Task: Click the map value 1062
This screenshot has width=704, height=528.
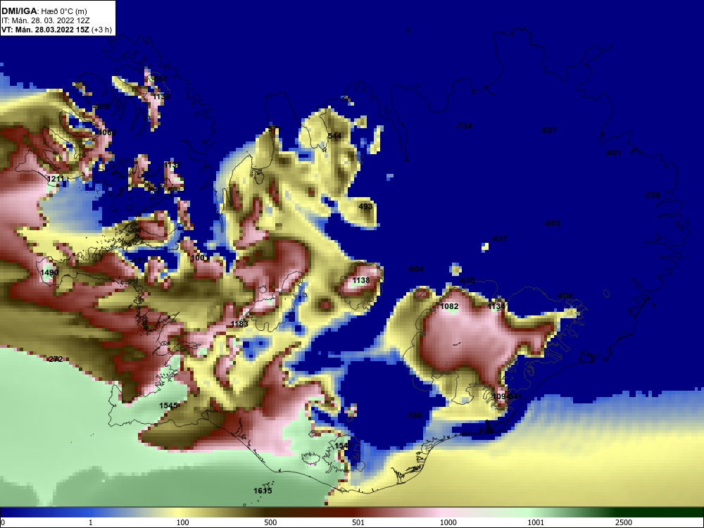Action: click(107, 132)
